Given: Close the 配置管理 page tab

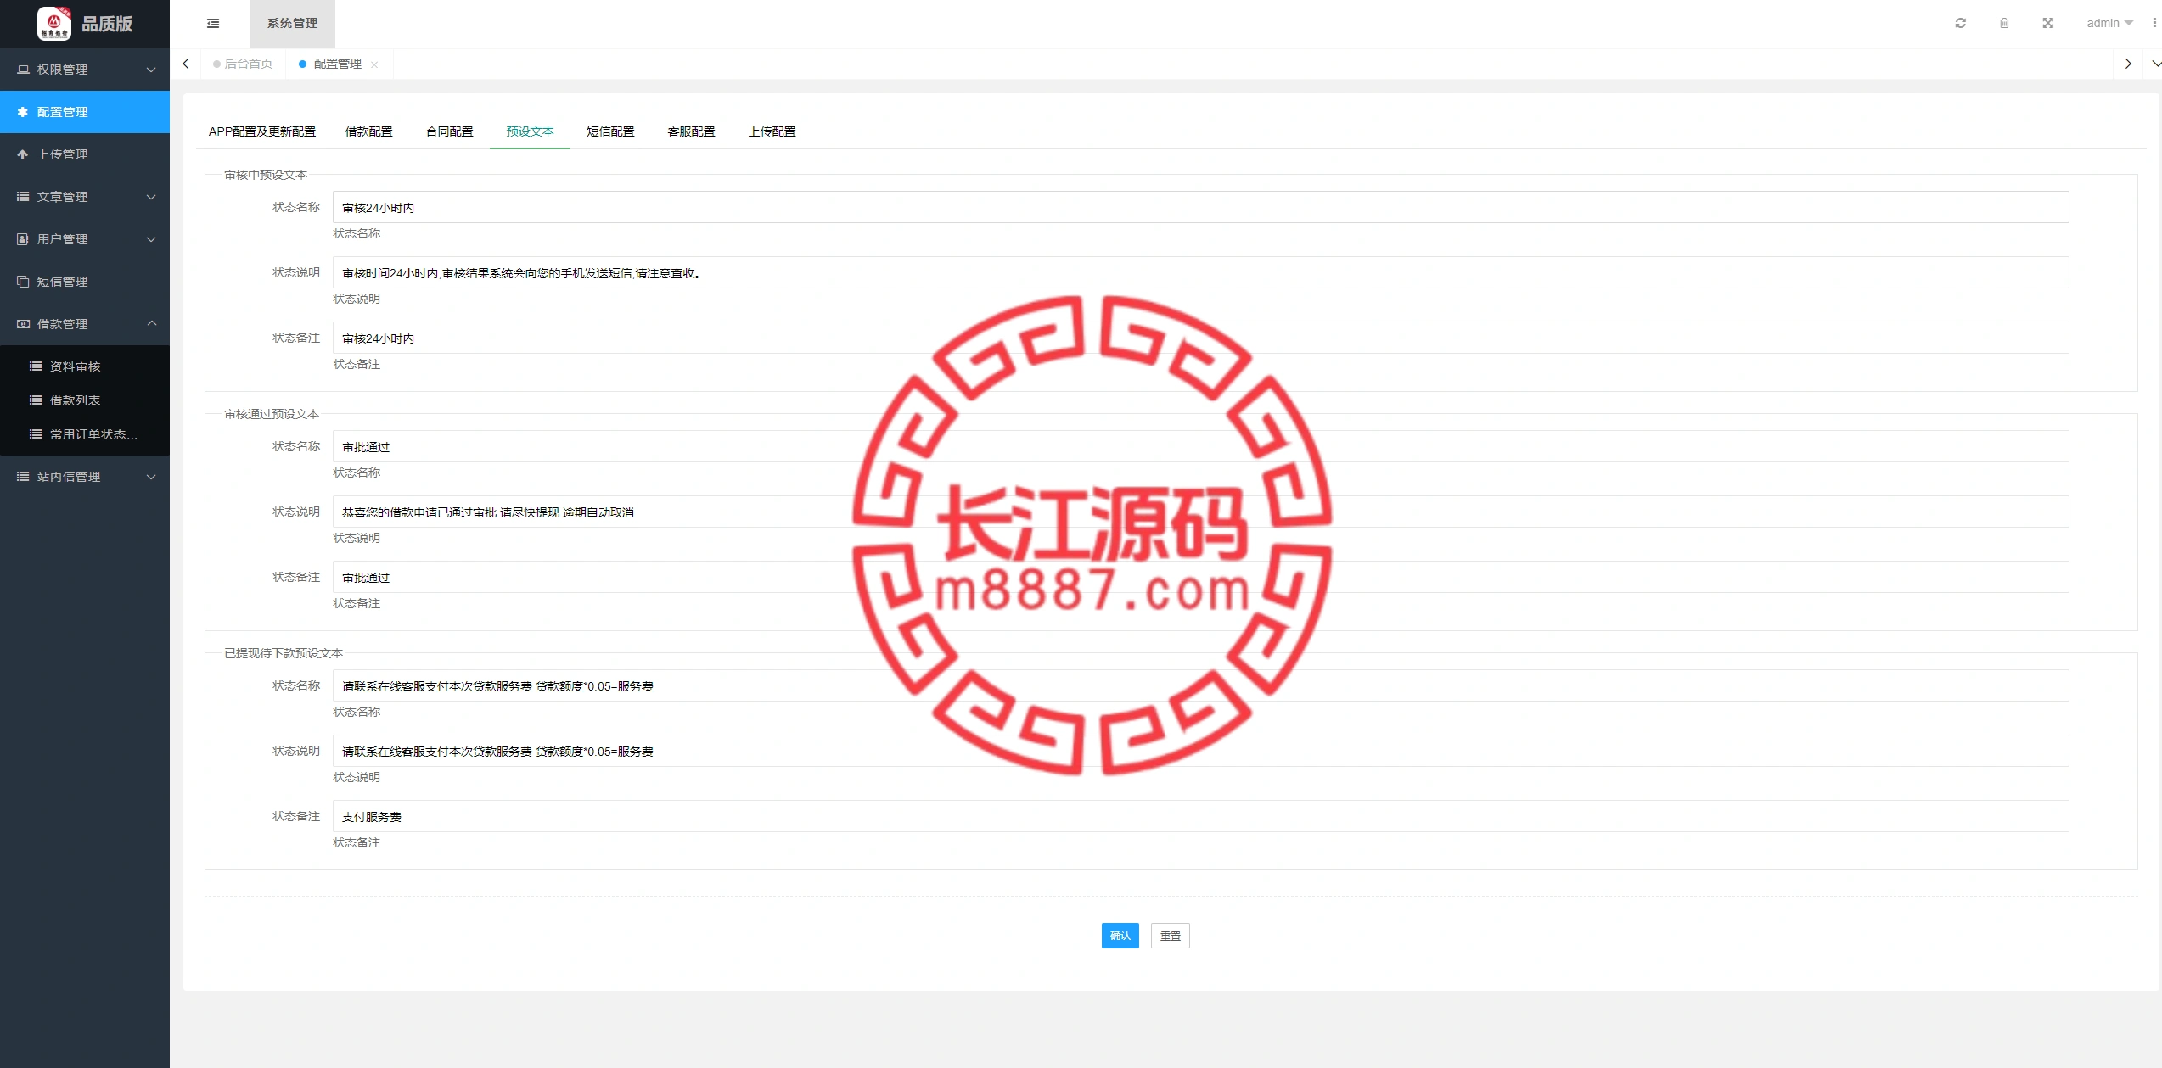Looking at the screenshot, I should (x=374, y=64).
